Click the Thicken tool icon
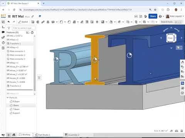185x138 pixels. click(x=53, y=22)
